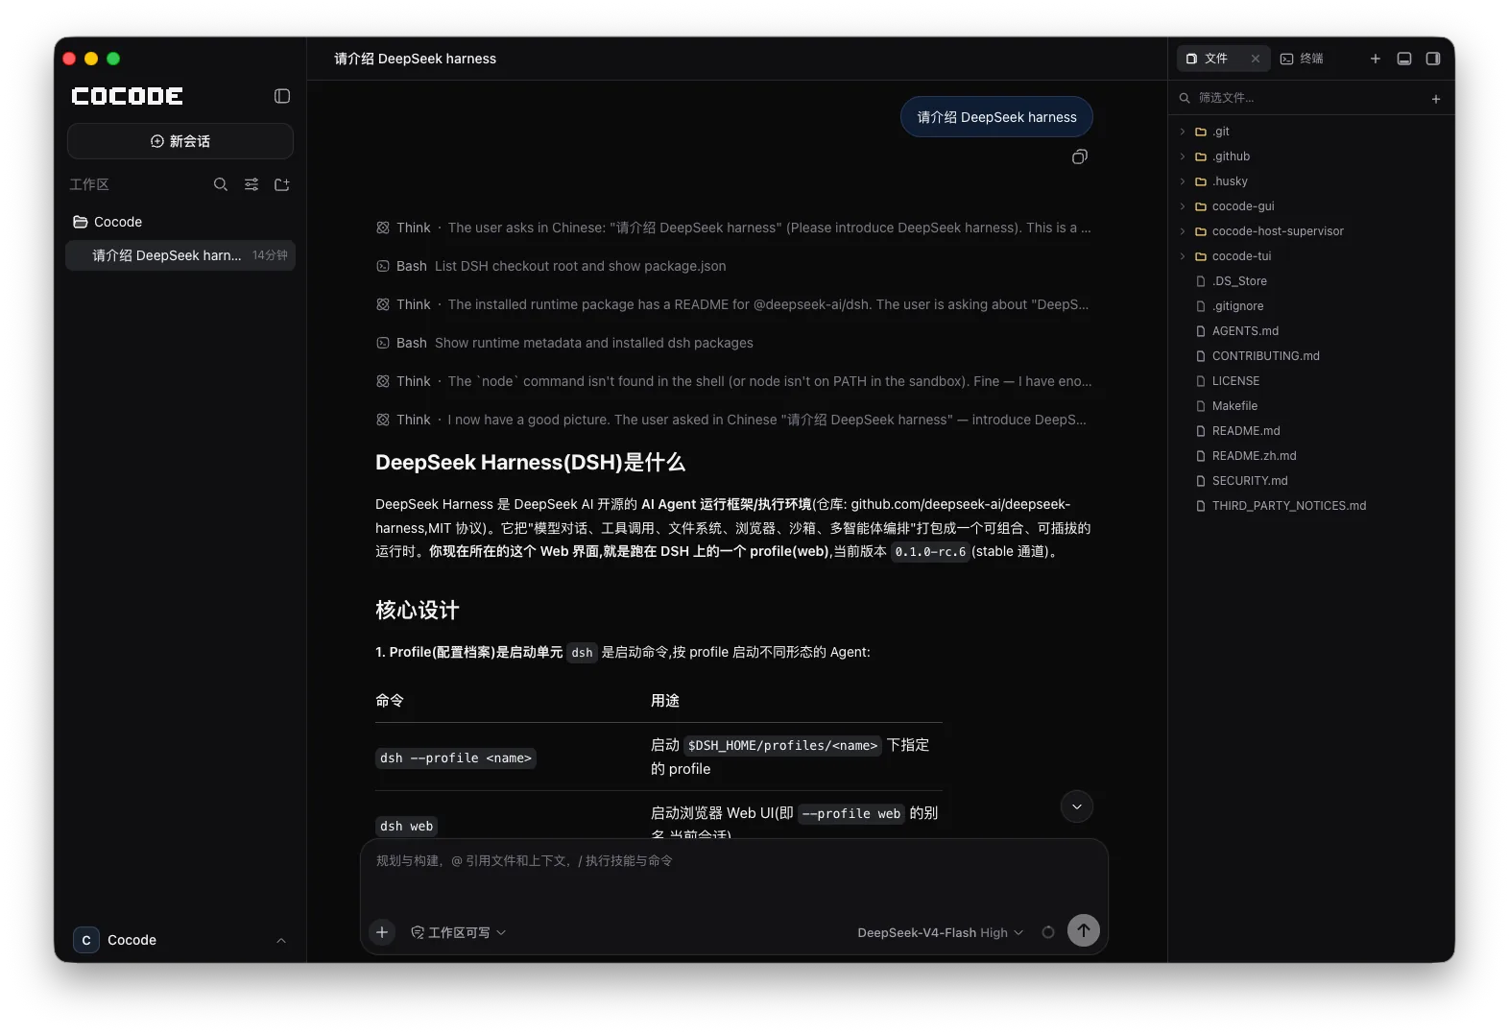Open the .gitignore file
Screen dimensions: 1509x1034
click(1311, 306)
